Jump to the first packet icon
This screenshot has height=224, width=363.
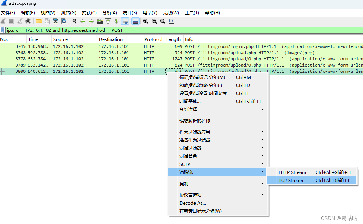click(108, 21)
